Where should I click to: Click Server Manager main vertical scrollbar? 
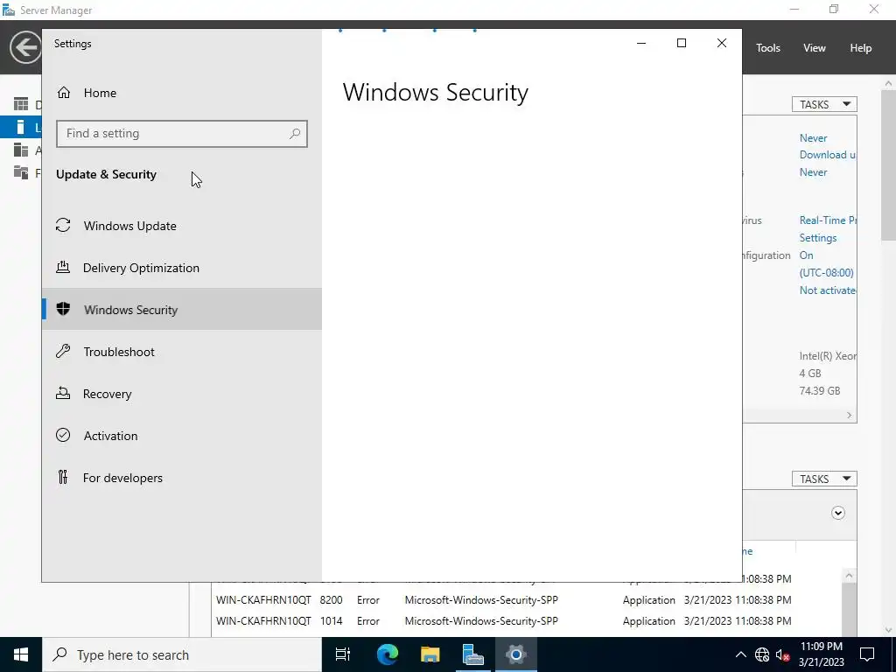point(889,165)
